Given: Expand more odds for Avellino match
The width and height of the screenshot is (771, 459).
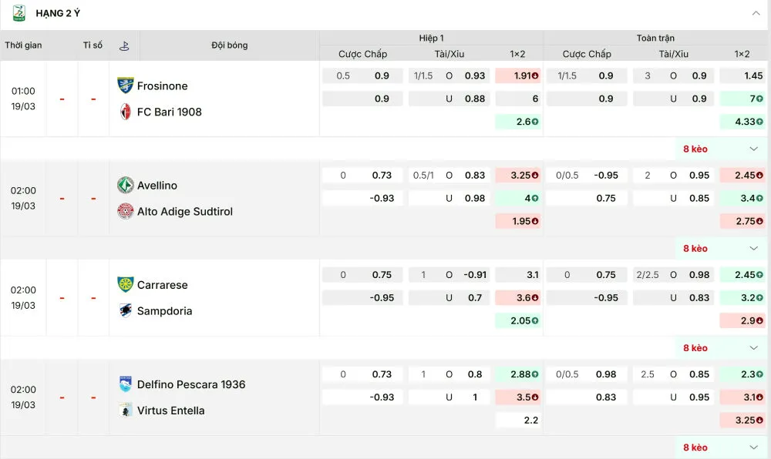Looking at the screenshot, I should [x=754, y=248].
